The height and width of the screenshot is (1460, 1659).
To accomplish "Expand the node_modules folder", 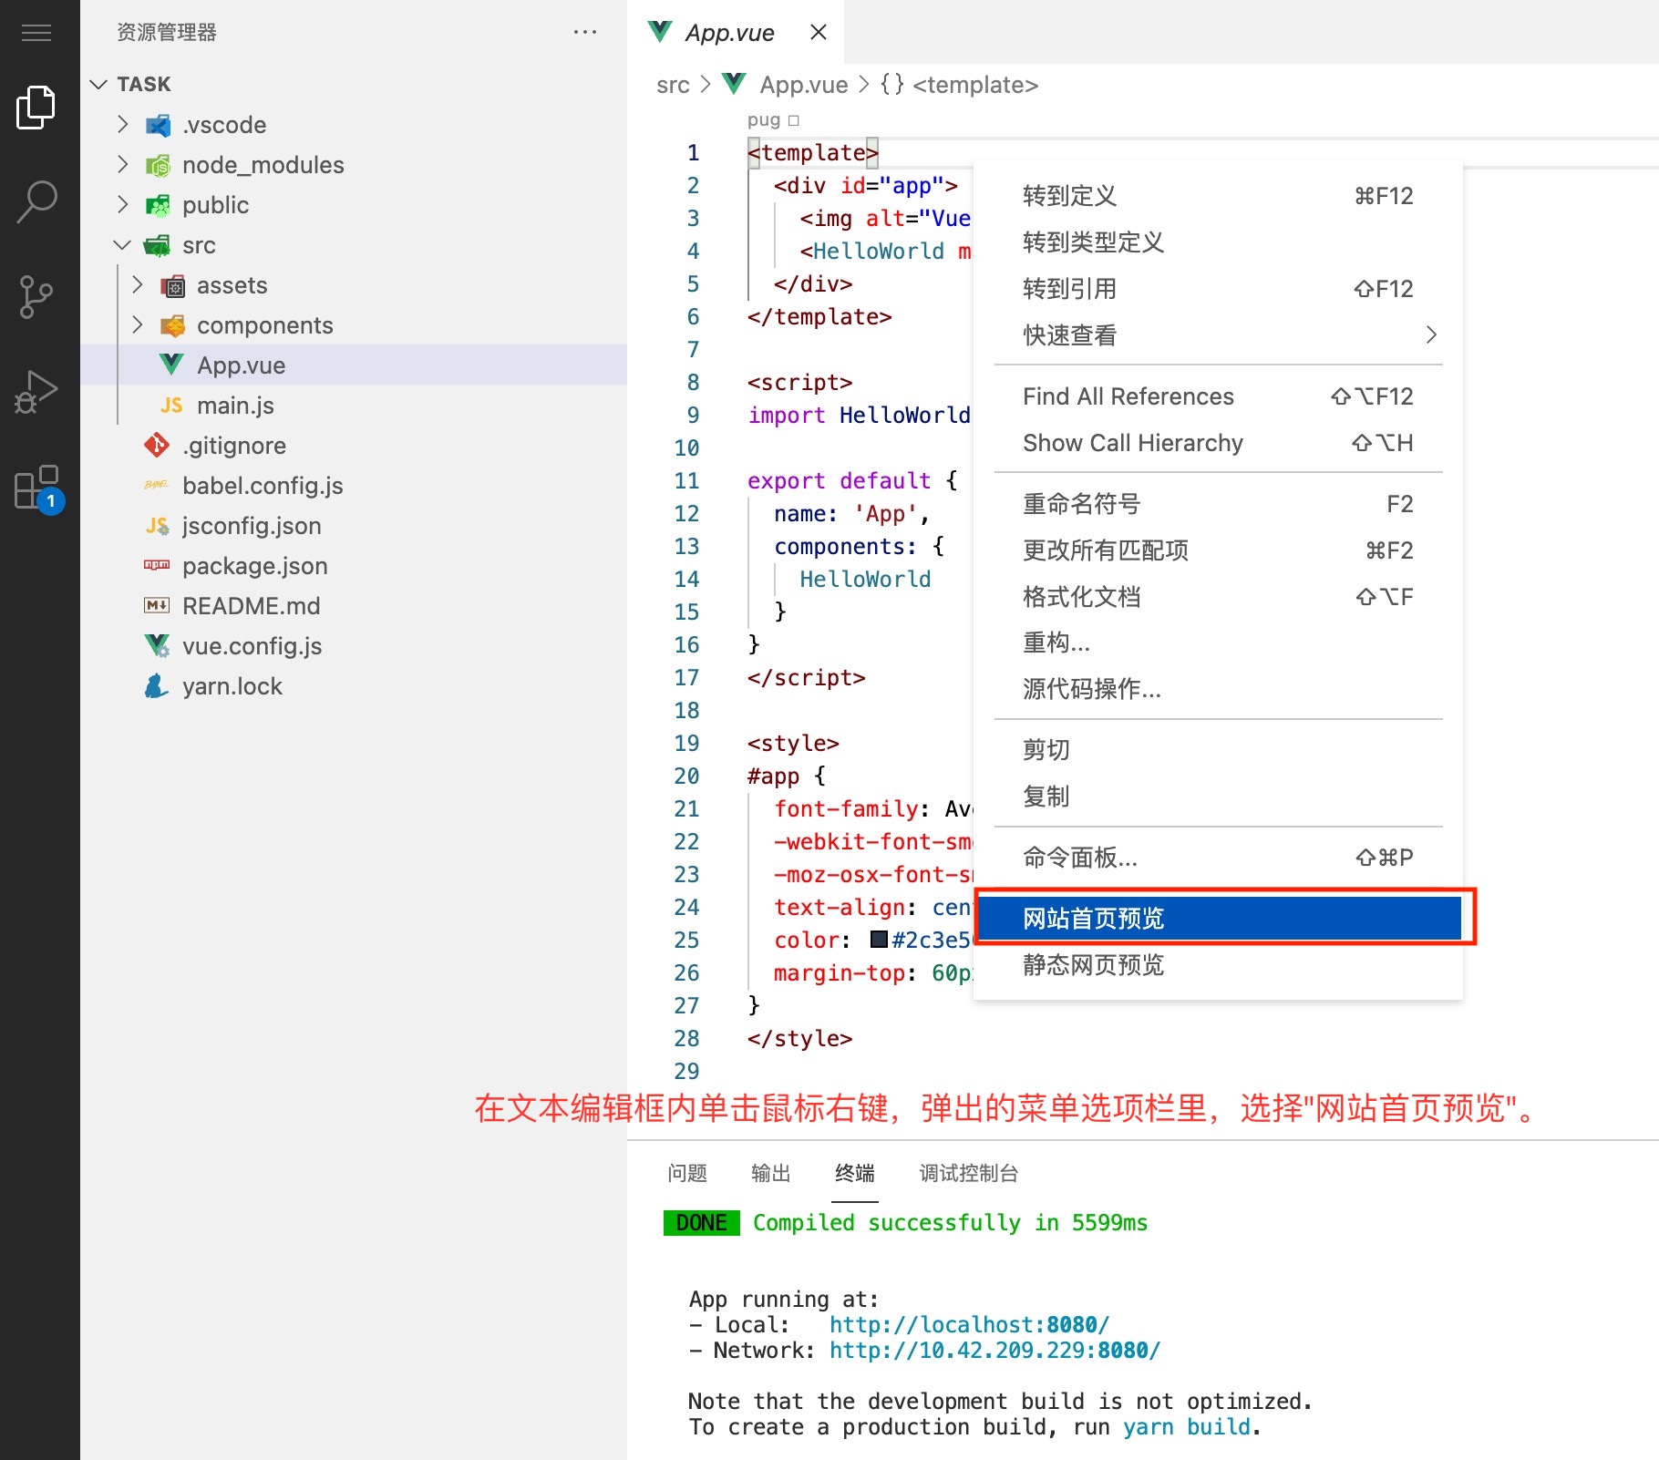I will (123, 165).
